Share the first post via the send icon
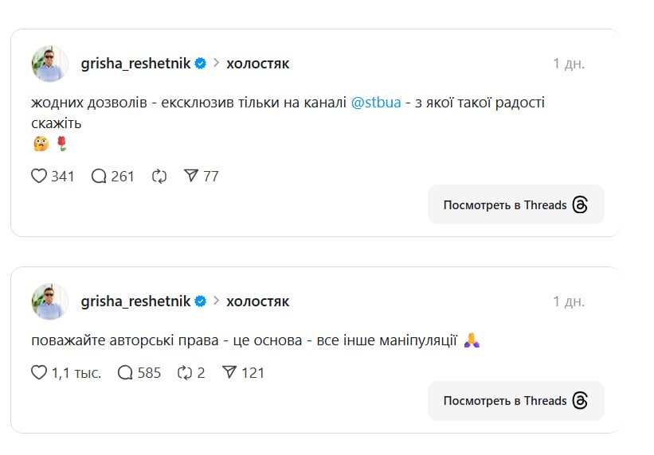 (191, 176)
